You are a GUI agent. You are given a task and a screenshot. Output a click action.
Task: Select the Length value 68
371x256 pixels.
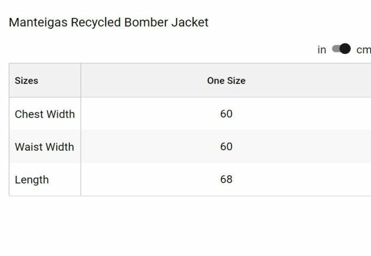pyautogui.click(x=226, y=179)
